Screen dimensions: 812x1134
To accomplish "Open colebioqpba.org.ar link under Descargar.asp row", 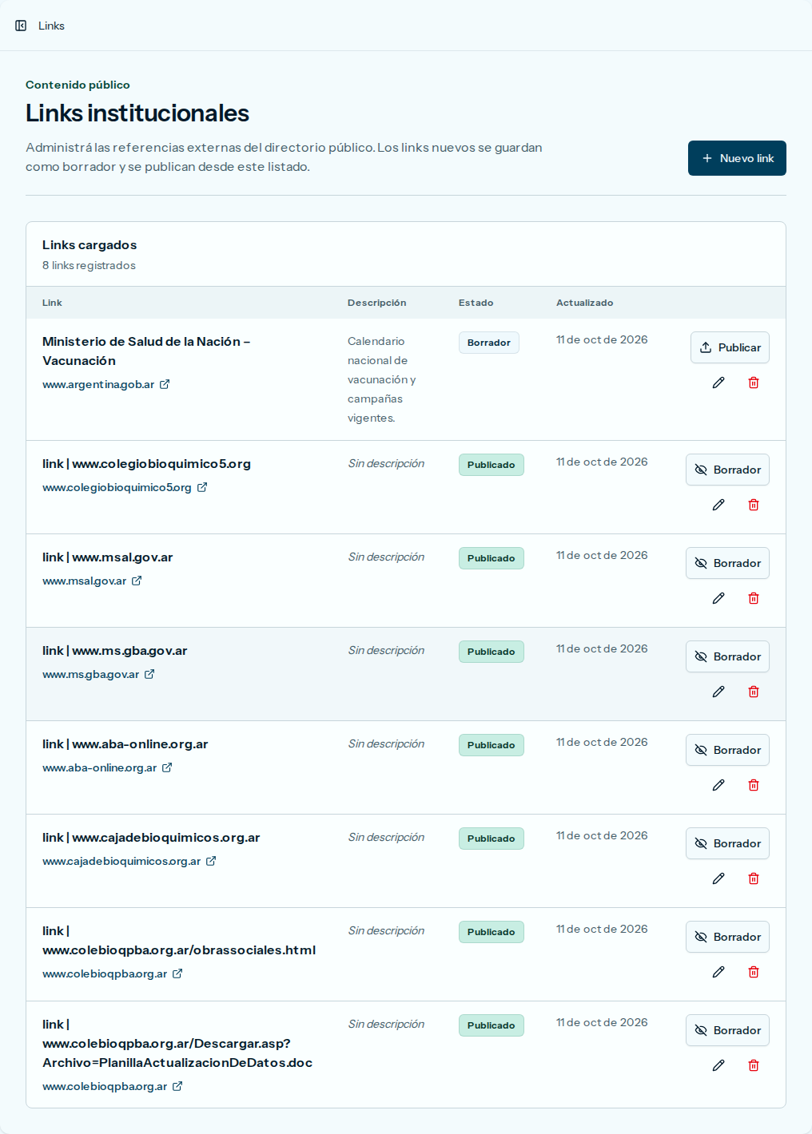I will click(x=113, y=1086).
